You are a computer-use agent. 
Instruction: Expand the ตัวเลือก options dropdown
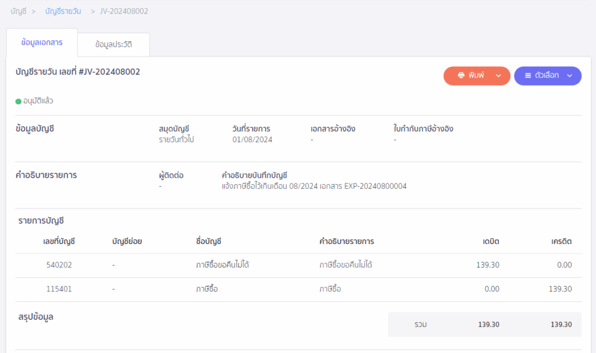pos(569,76)
